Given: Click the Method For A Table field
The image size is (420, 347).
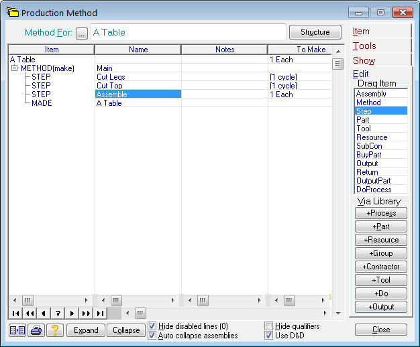Looking at the screenshot, I should coord(189,32).
